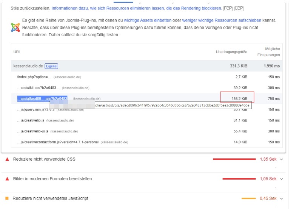Screen dimensions: 302x209
Task: Click the full URL tooltip for the astroid css file
Action: (150, 105)
